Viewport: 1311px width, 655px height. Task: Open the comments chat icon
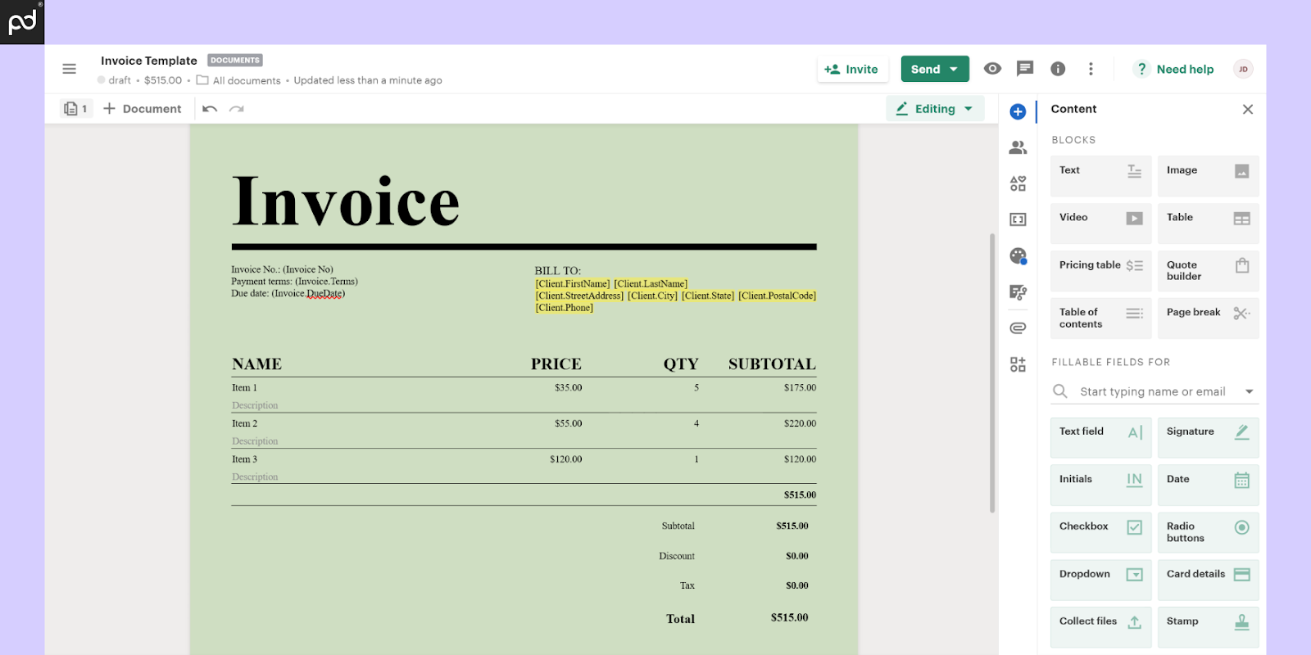(x=1025, y=69)
